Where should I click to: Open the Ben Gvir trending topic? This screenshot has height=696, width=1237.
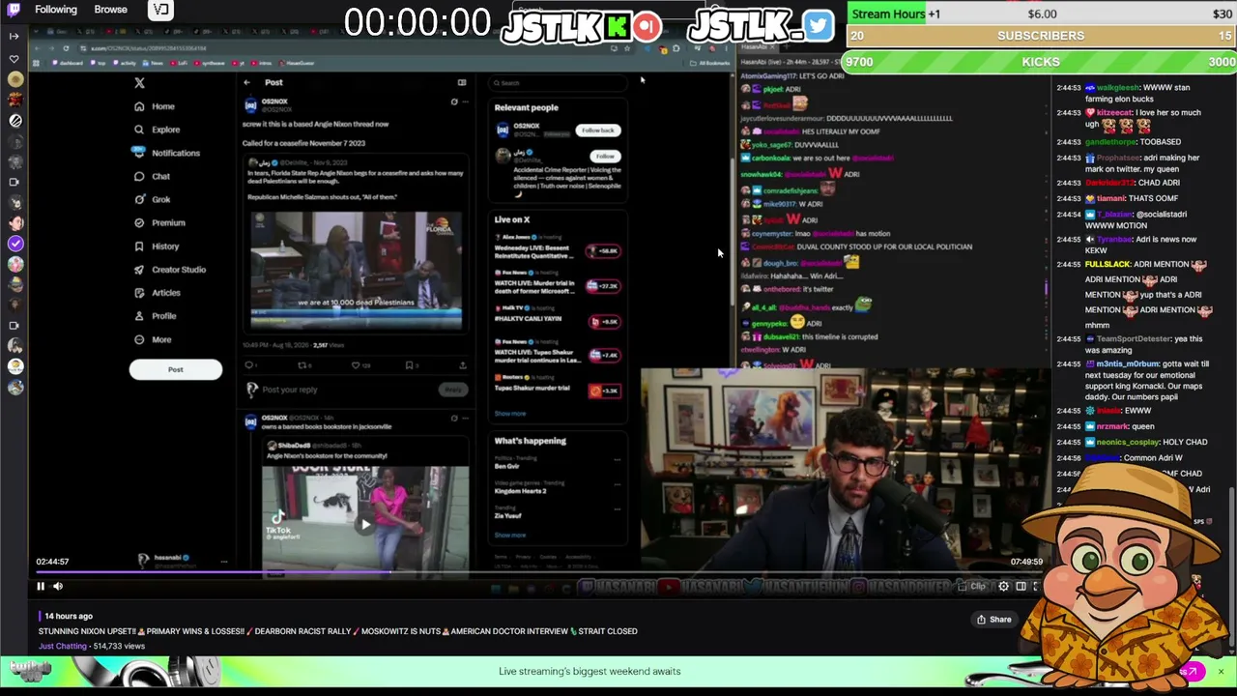point(506,466)
